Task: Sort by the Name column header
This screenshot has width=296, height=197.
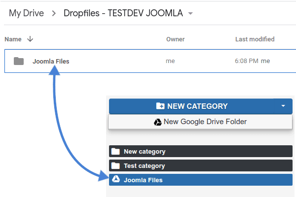Action: (13, 39)
